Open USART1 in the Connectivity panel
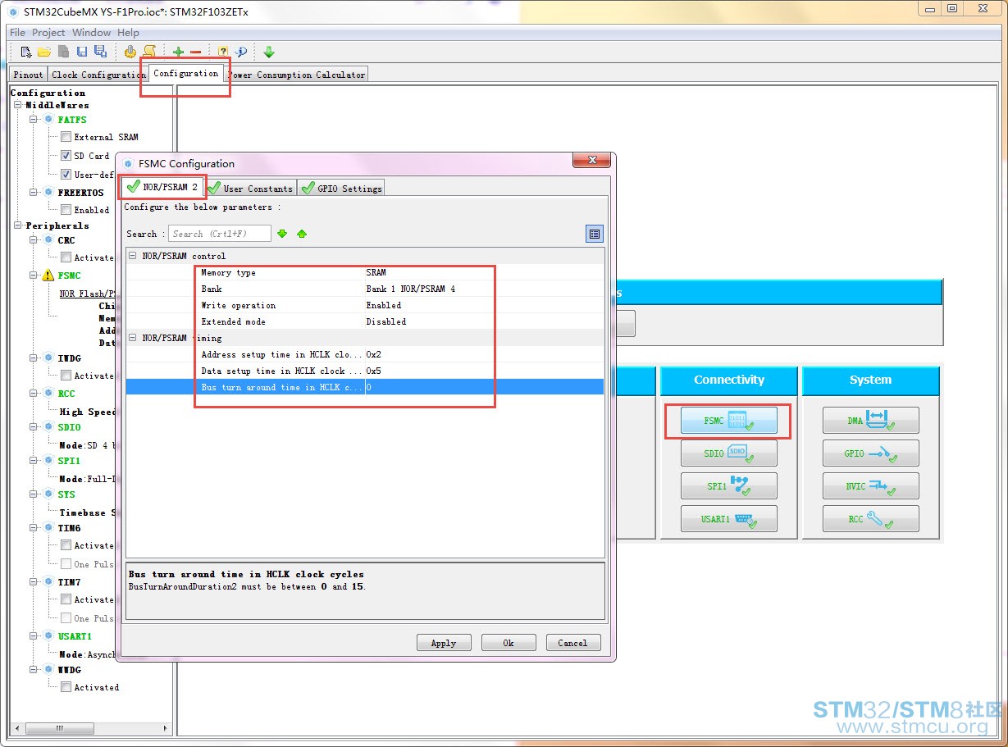The width and height of the screenshot is (1008, 747). [x=728, y=519]
